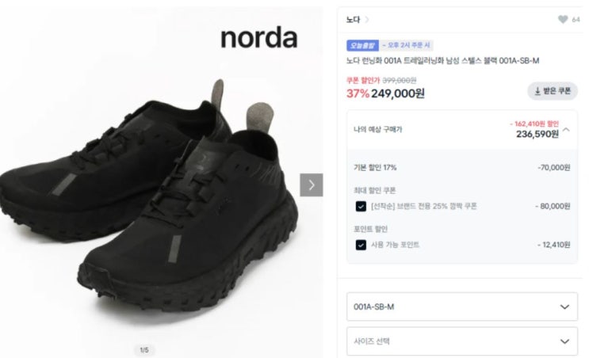Click the image page indicator 1/5
Viewport: 589px width, 358px height.
point(144,350)
